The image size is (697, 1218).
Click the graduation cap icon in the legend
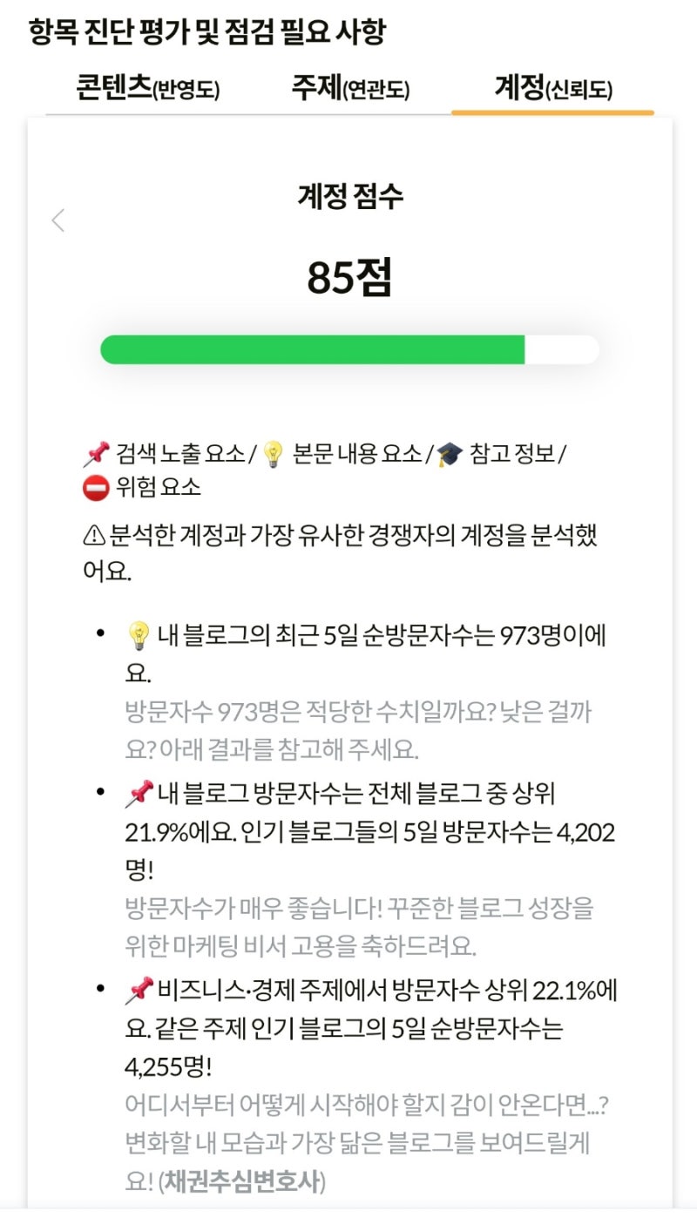(450, 454)
